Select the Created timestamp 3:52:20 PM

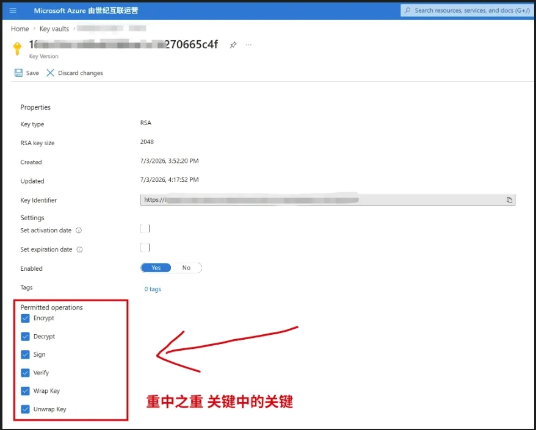tap(169, 161)
